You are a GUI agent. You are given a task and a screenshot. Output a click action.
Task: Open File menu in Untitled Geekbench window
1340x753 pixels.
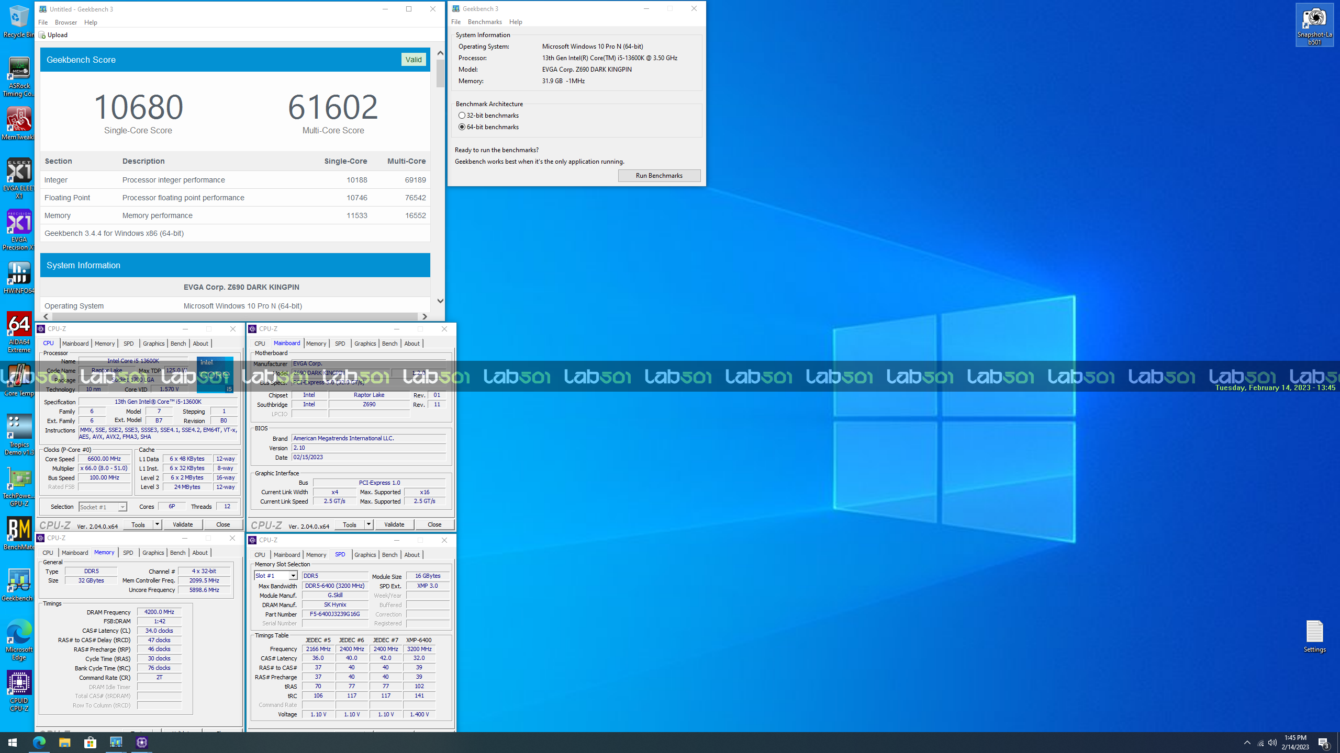pyautogui.click(x=43, y=22)
